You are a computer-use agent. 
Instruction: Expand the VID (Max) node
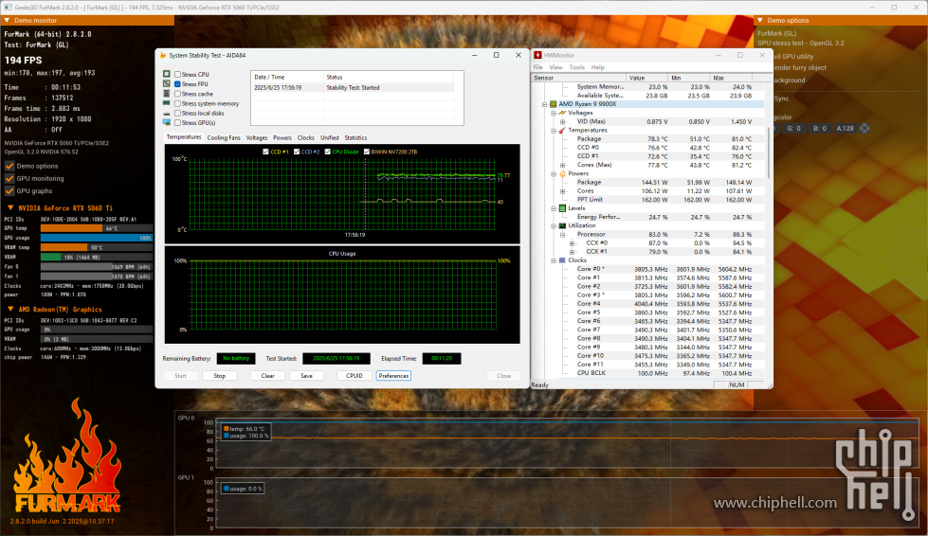click(563, 122)
